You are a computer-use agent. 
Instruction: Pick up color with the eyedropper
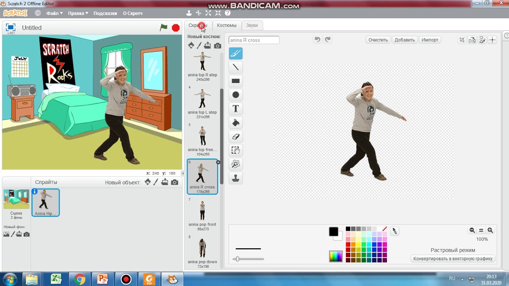[394, 231]
